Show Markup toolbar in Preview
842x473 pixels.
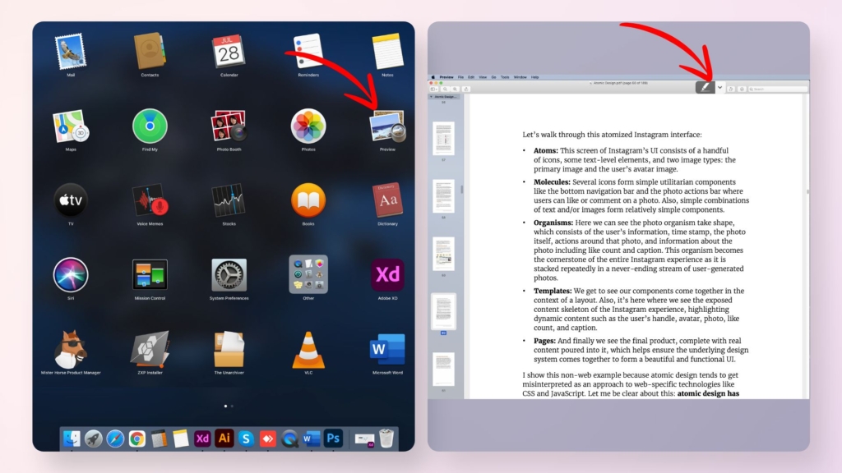[x=742, y=89]
